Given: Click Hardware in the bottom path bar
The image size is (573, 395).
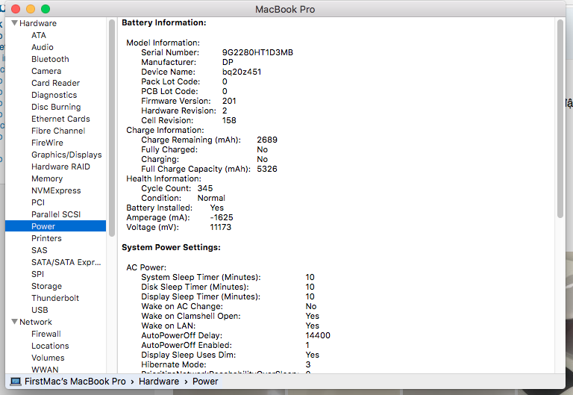Looking at the screenshot, I should [157, 381].
